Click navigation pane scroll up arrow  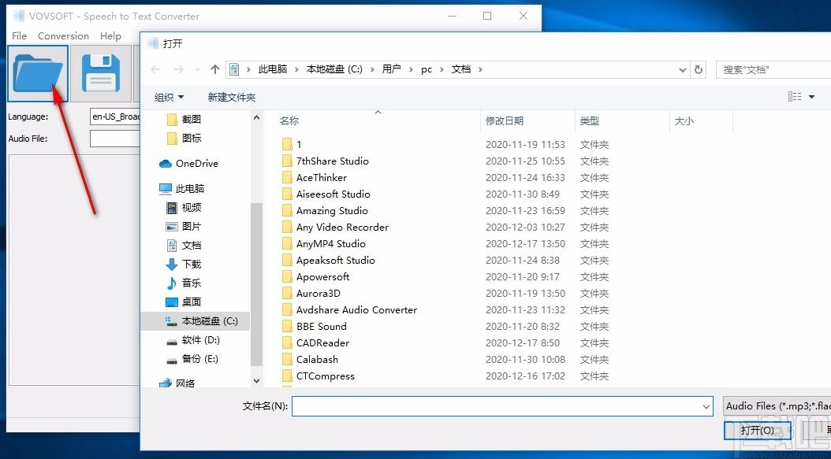[256, 117]
